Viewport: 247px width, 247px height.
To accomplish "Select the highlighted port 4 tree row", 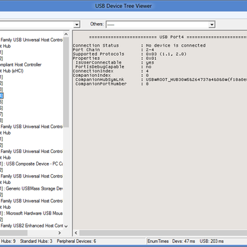I will 1,96.
